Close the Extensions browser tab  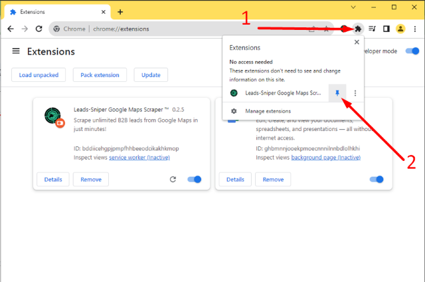(x=104, y=12)
